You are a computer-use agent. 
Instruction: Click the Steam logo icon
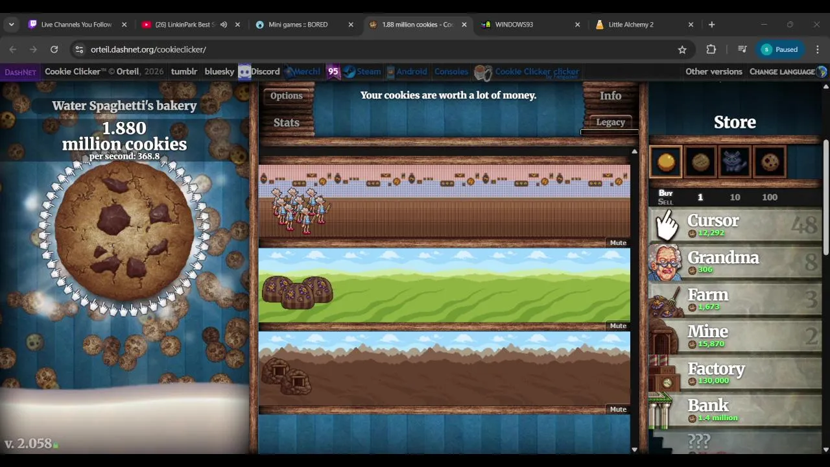pyautogui.click(x=350, y=72)
